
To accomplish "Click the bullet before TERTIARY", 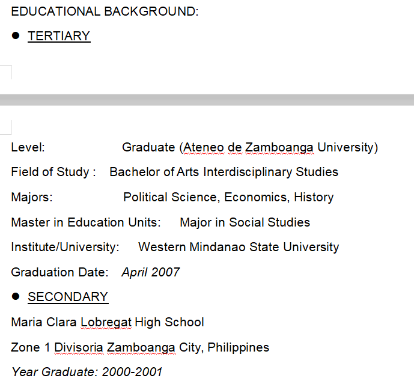I will click(x=16, y=36).
